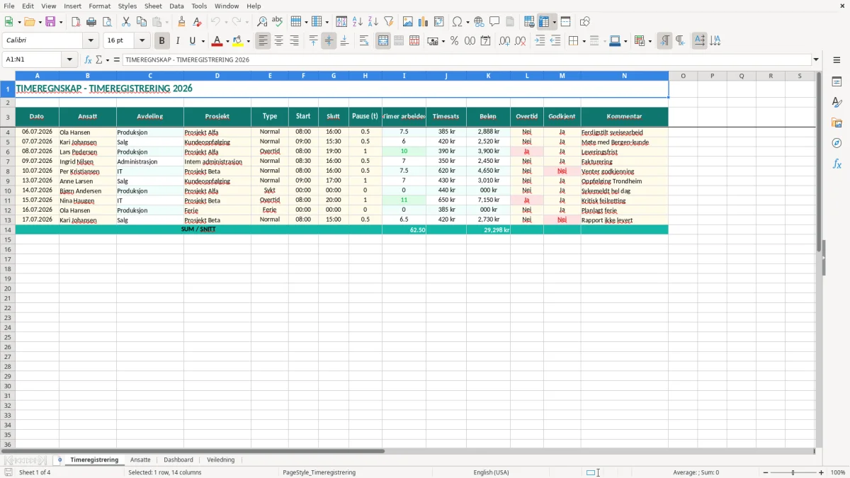Apply yellow background color

point(238,41)
